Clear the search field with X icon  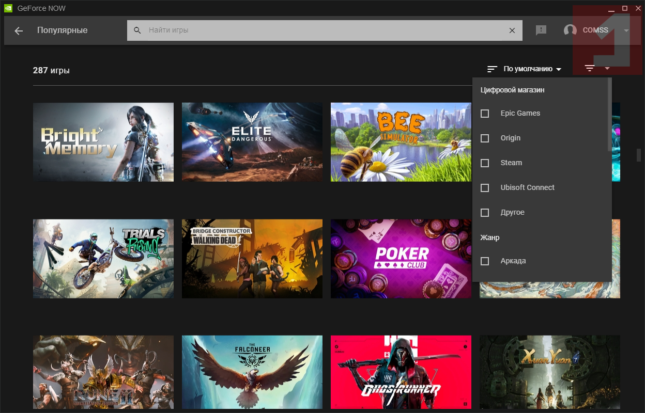point(512,30)
